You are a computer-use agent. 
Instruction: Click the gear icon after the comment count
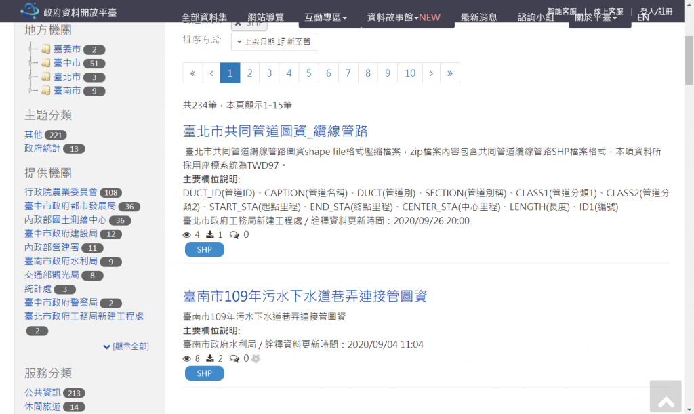(x=256, y=358)
